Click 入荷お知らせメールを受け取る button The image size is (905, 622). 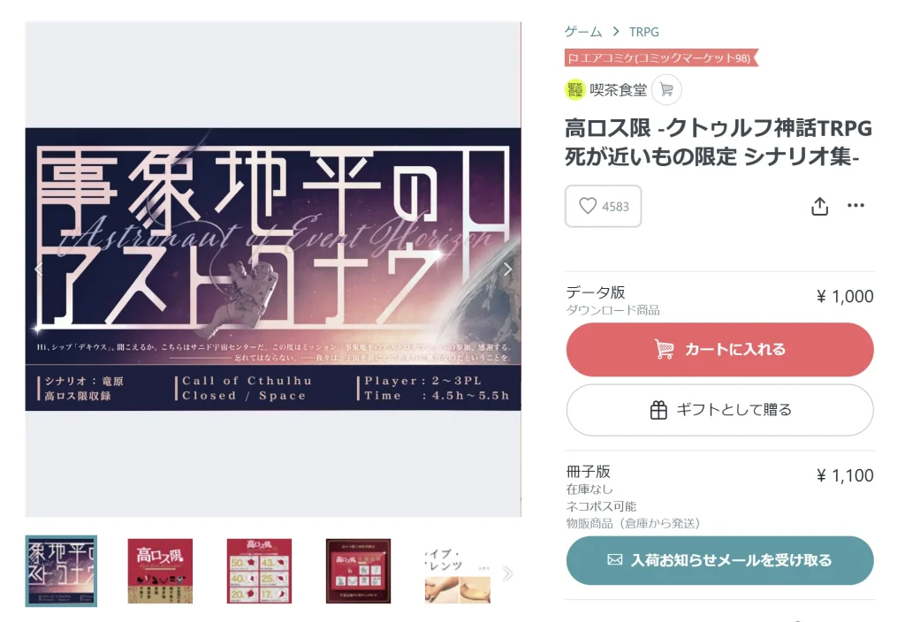tap(719, 560)
